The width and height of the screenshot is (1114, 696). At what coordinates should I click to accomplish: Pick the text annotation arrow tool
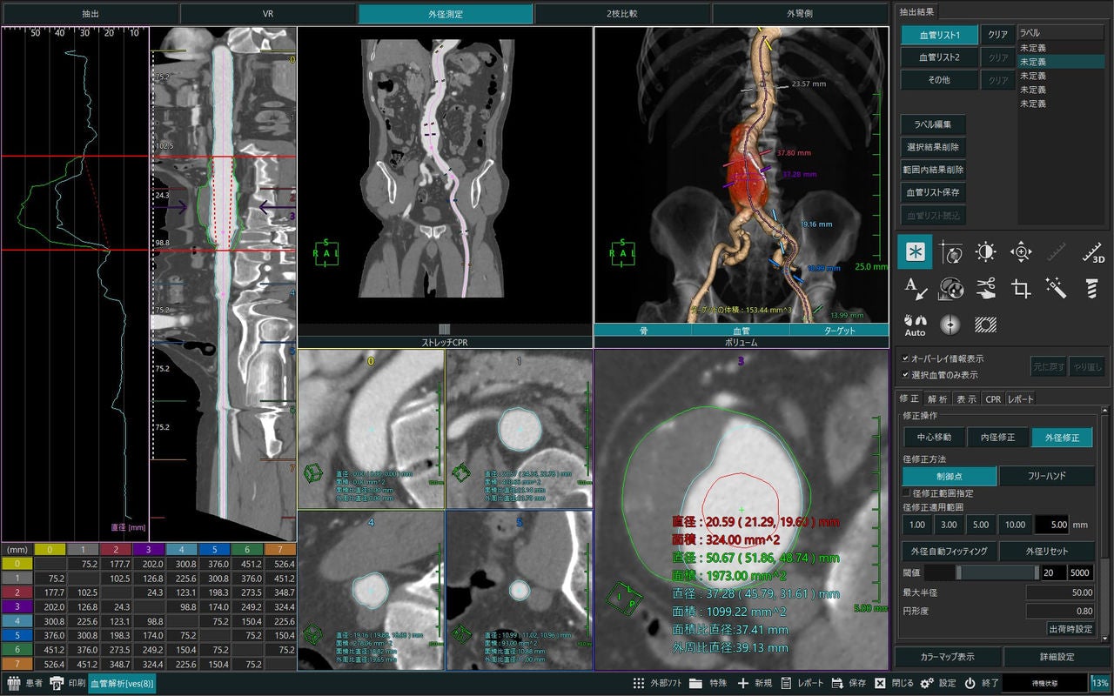915,288
